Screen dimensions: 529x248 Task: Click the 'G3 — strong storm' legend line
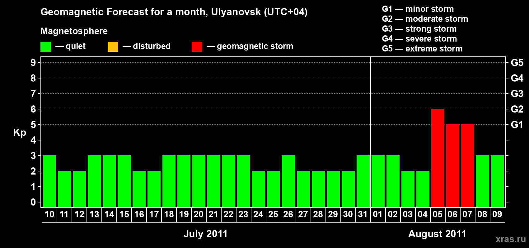click(x=419, y=29)
